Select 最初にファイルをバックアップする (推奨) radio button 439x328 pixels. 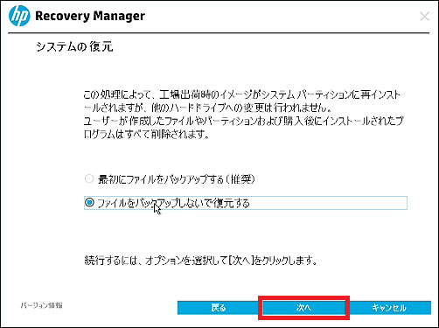(x=89, y=178)
